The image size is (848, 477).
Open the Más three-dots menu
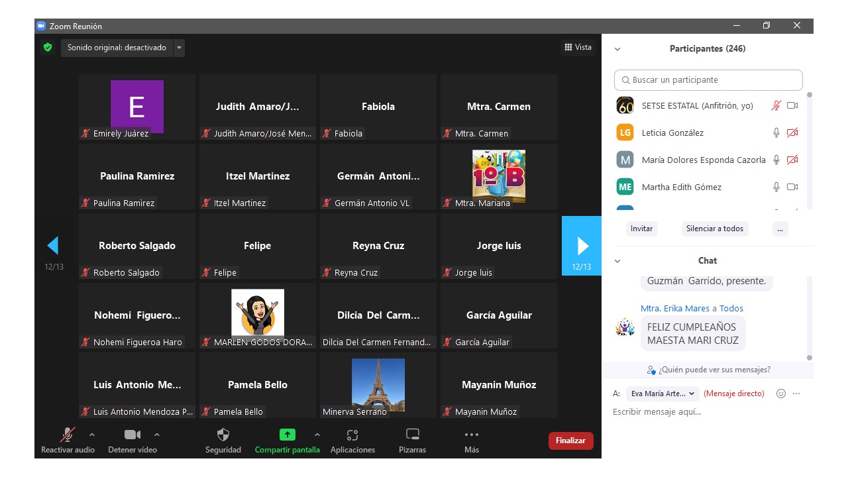472,435
